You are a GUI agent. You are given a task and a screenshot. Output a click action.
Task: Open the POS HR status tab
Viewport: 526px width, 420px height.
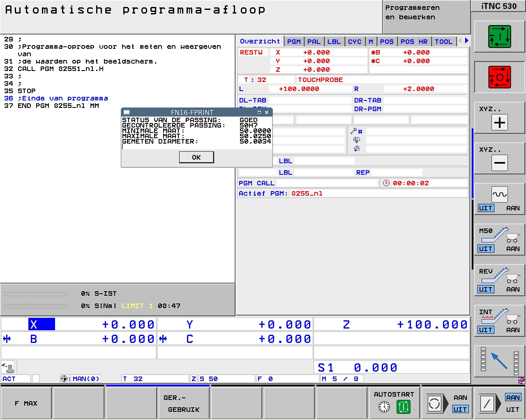tap(414, 41)
